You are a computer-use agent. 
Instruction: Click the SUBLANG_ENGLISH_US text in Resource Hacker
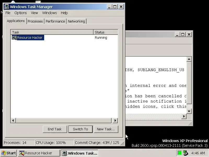tap(161, 70)
